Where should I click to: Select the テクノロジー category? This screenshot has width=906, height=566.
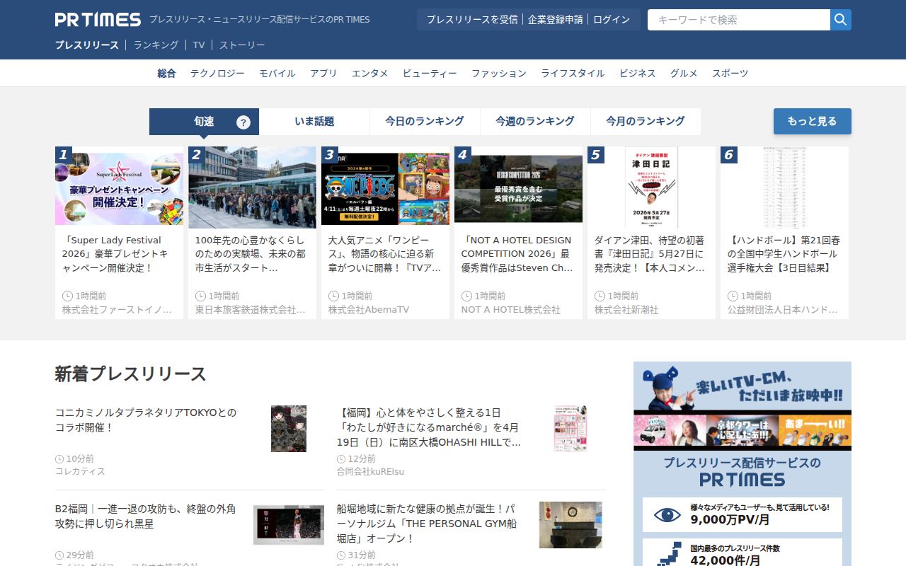point(217,74)
